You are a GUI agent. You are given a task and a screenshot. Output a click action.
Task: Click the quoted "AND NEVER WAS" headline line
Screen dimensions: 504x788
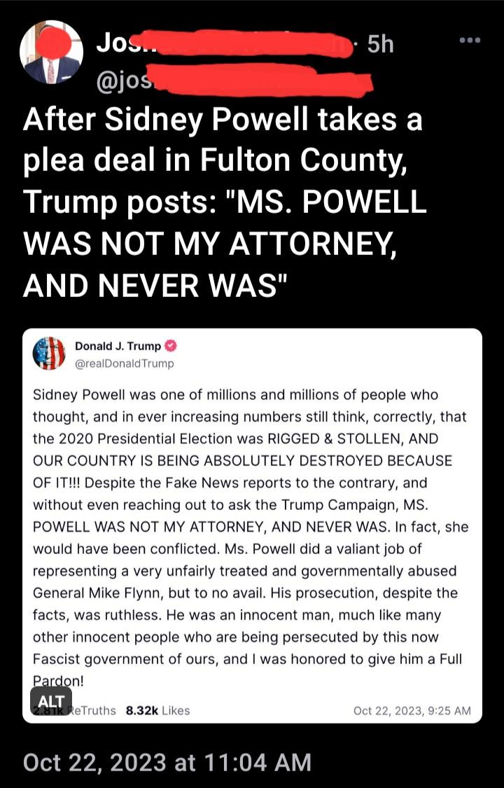coord(155,286)
